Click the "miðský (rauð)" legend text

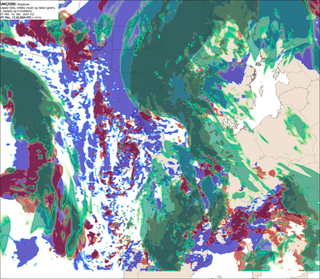(25, 8)
